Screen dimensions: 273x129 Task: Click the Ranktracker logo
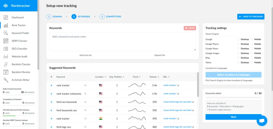[x=17, y=6]
